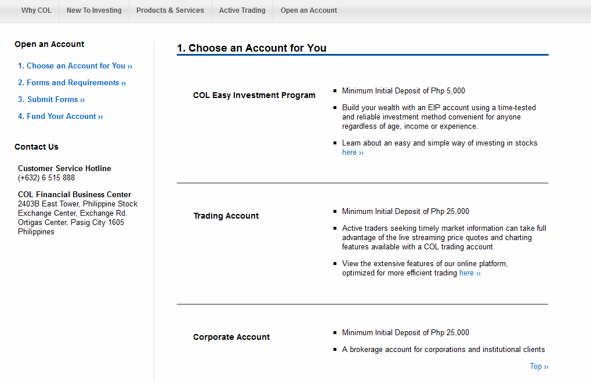Select the COL Easy Investment Program heading
Viewport: 591px width, 381px height.
coord(254,95)
